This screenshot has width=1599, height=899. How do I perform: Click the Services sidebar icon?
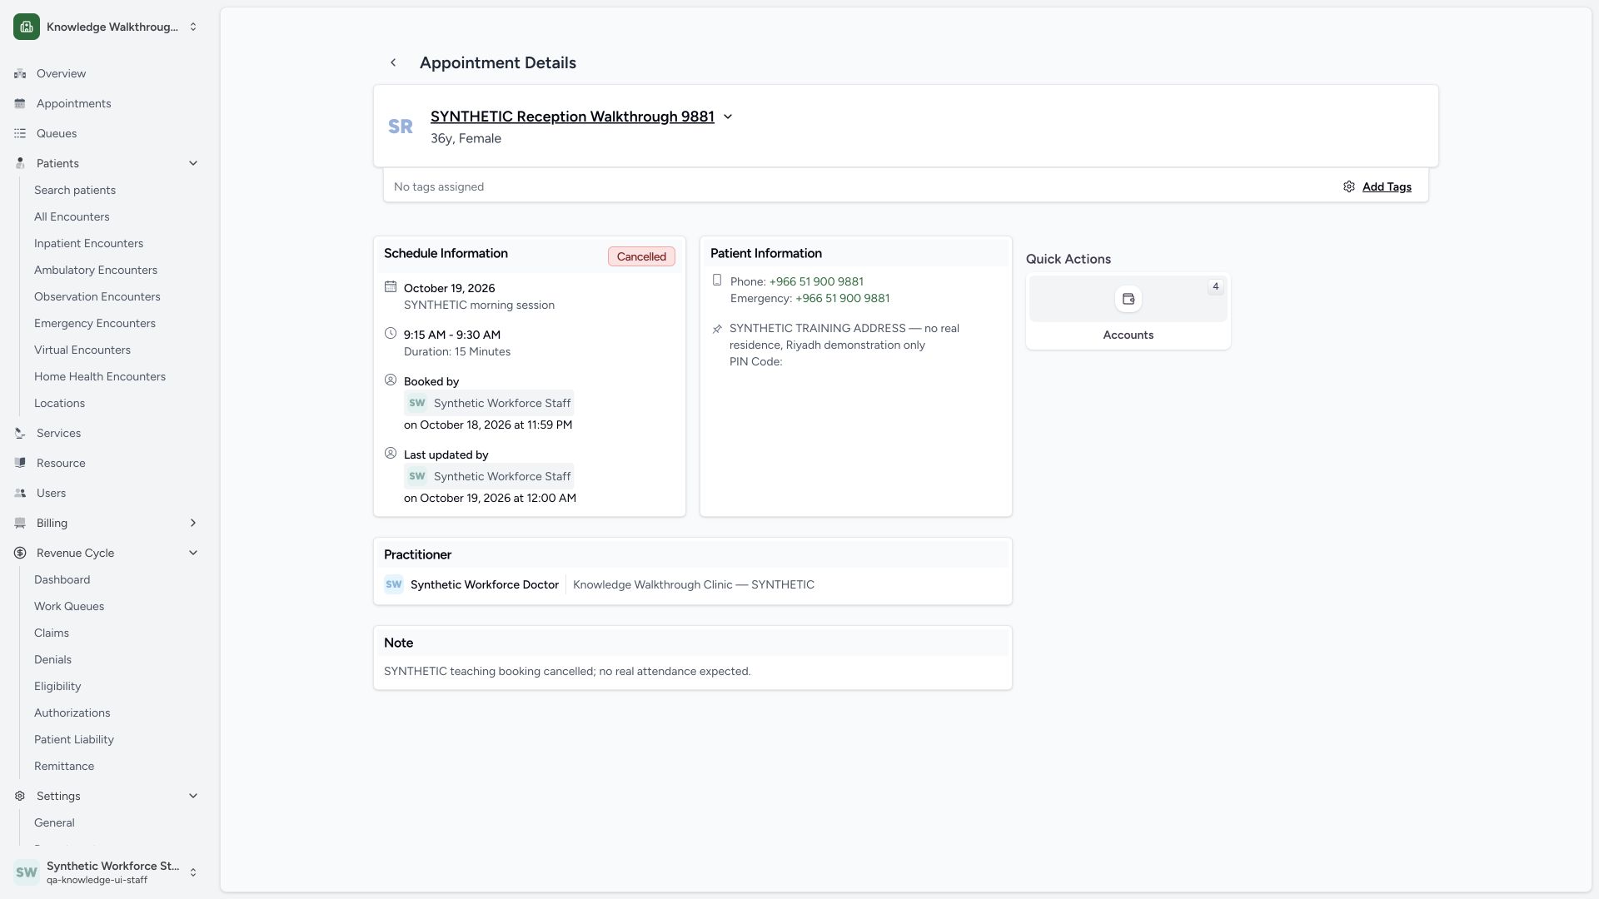click(x=20, y=433)
